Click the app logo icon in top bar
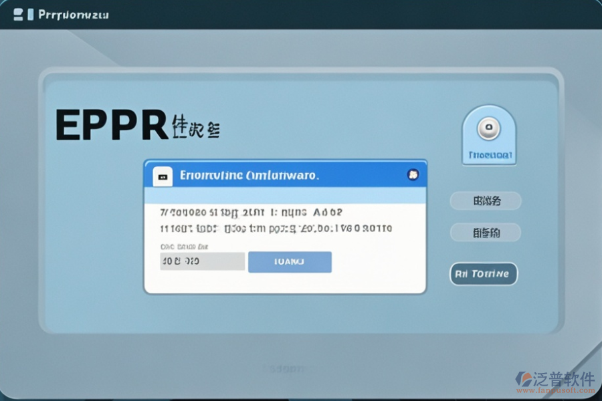Screen dimensions: 602x401 pyautogui.click(x=23, y=15)
